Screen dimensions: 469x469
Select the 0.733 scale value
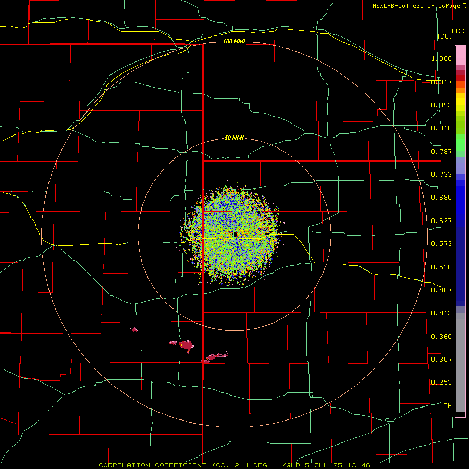click(441, 175)
